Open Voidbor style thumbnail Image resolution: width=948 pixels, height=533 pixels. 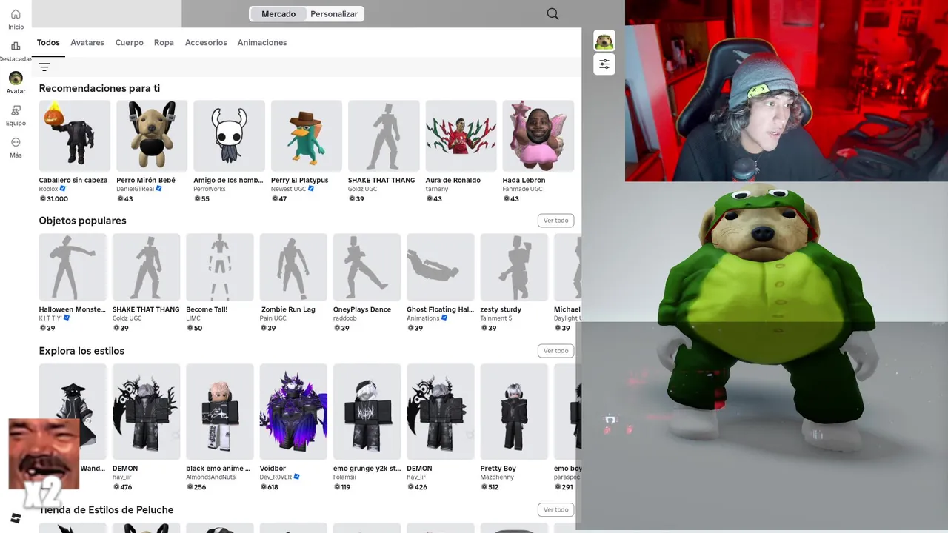[x=293, y=412]
